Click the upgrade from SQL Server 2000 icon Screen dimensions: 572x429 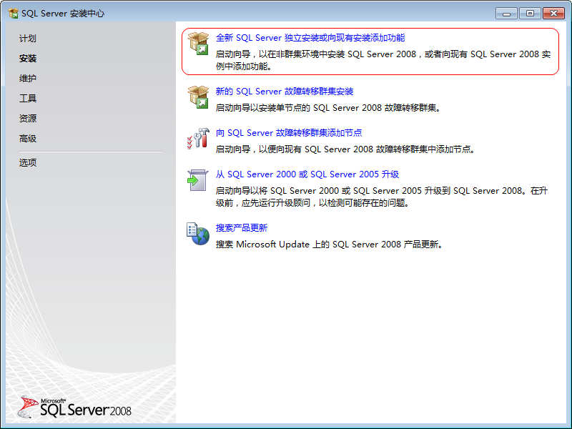click(198, 180)
